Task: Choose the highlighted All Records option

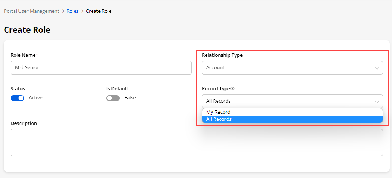Action: pos(219,119)
